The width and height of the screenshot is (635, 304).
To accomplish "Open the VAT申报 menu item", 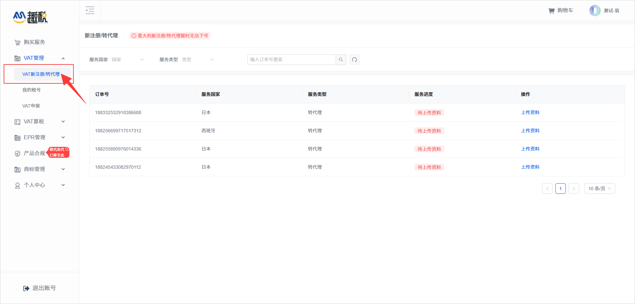I will (31, 106).
